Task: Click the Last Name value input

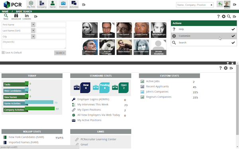Action: [x=51, y=31]
